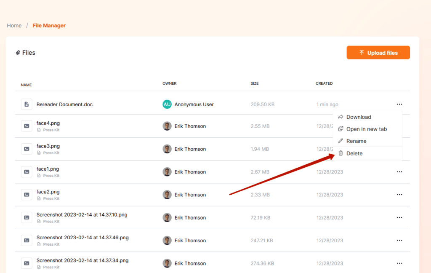Image resolution: width=431 pixels, height=273 pixels.
Task: Click the NAME column header
Action: [26, 85]
